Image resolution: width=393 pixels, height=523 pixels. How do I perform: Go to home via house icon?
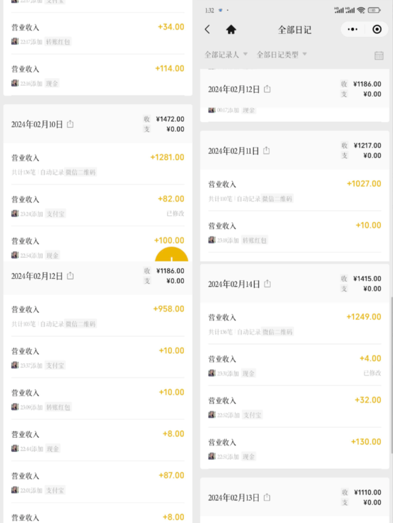[231, 29]
